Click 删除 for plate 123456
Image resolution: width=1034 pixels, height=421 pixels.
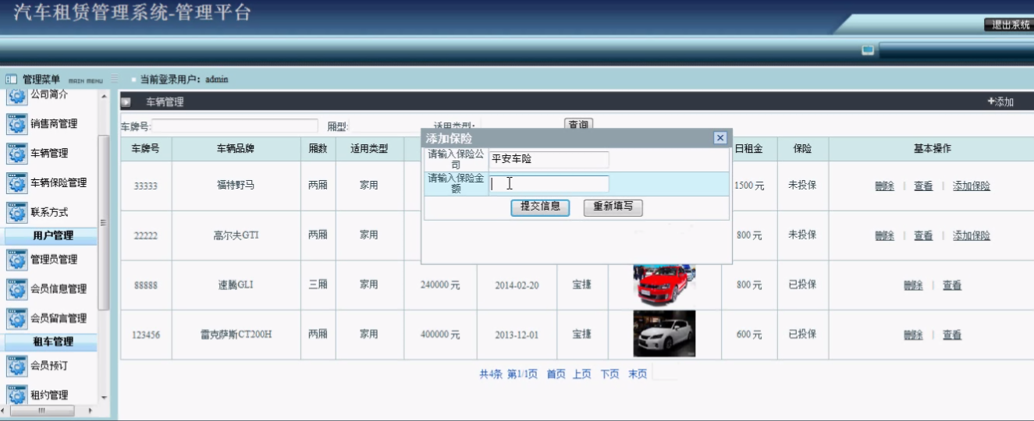913,335
